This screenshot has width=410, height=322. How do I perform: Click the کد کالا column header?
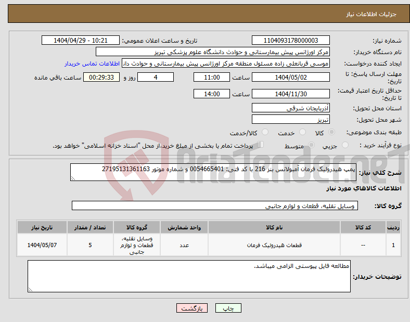(363, 227)
